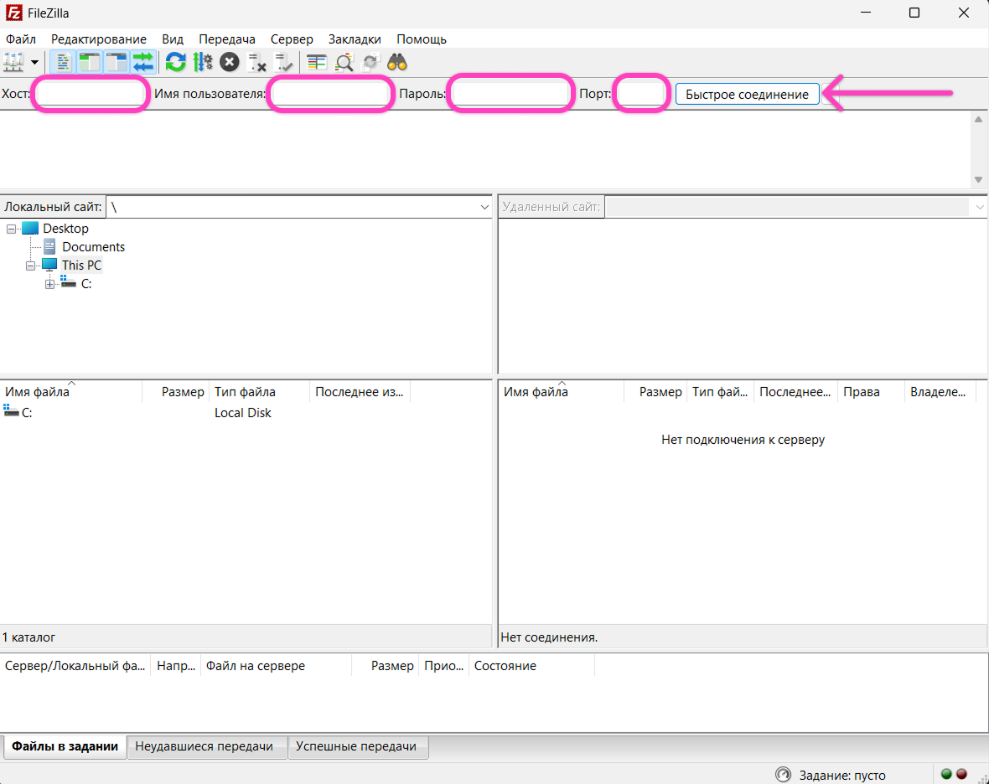
Task: Open the directory listing filters dialog
Action: click(x=316, y=62)
